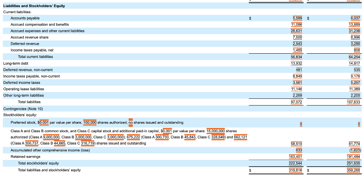Select the value 11,146
The image size is (364, 178).
pyautogui.click(x=297, y=89)
